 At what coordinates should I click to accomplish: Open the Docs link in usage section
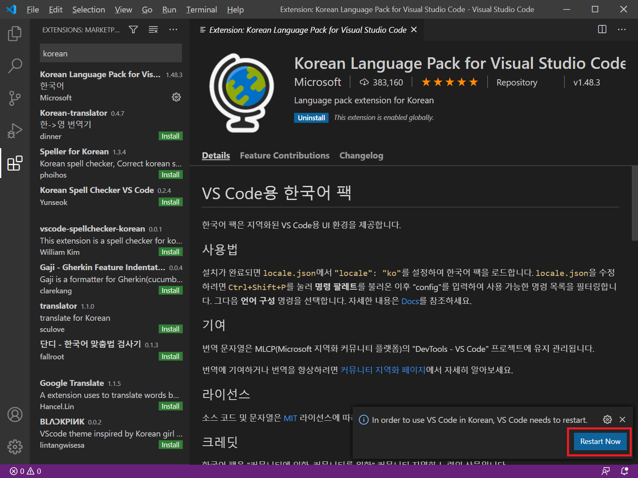click(410, 301)
